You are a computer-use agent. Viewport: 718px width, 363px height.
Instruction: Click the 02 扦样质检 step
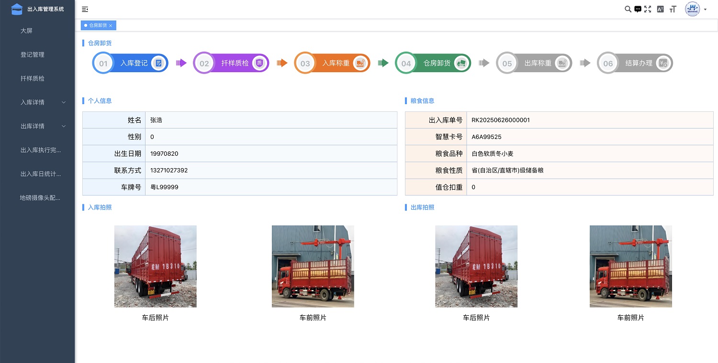[x=231, y=63]
